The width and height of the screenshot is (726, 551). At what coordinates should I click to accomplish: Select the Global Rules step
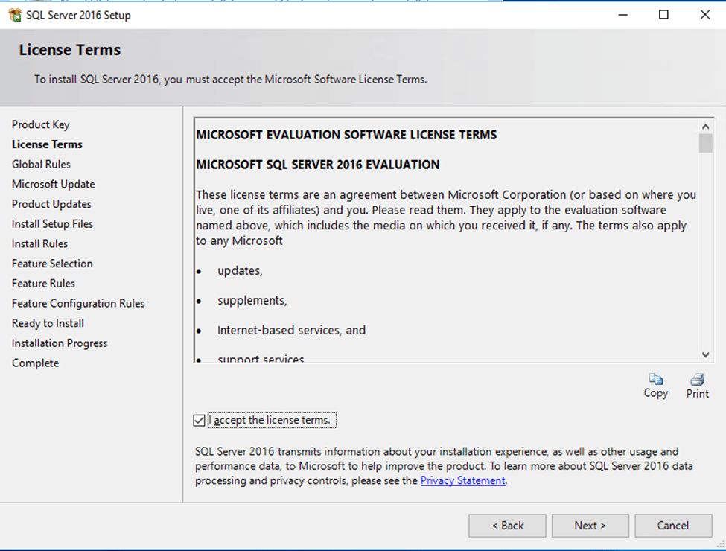pyautogui.click(x=42, y=165)
